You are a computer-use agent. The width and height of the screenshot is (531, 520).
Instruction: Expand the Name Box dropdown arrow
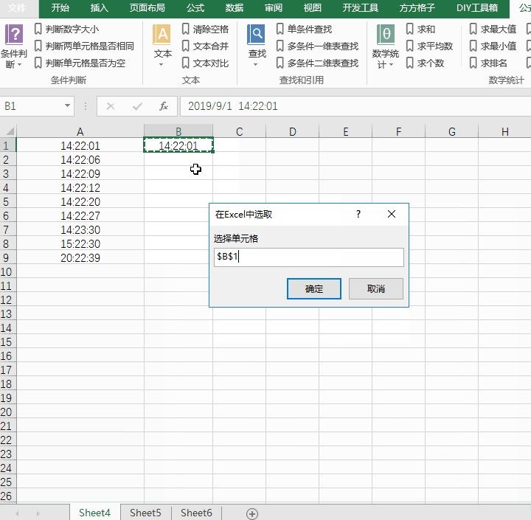pyautogui.click(x=67, y=106)
